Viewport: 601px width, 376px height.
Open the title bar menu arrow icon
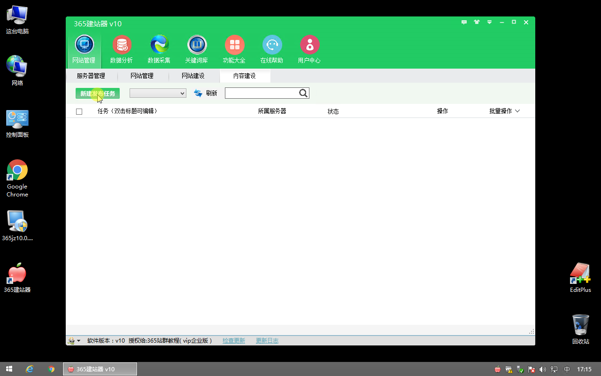click(x=489, y=22)
